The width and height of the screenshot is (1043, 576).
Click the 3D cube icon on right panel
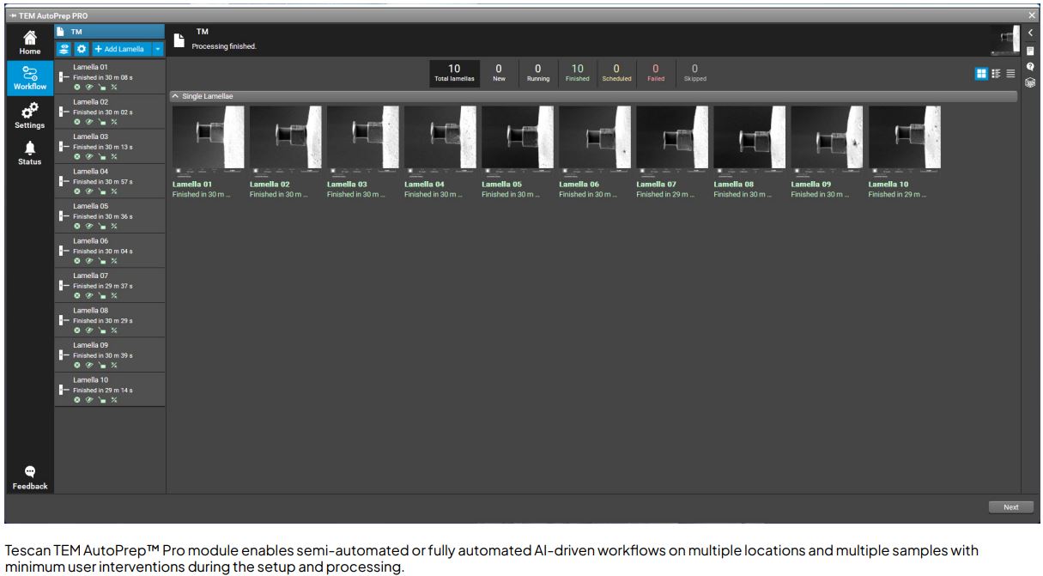1030,83
